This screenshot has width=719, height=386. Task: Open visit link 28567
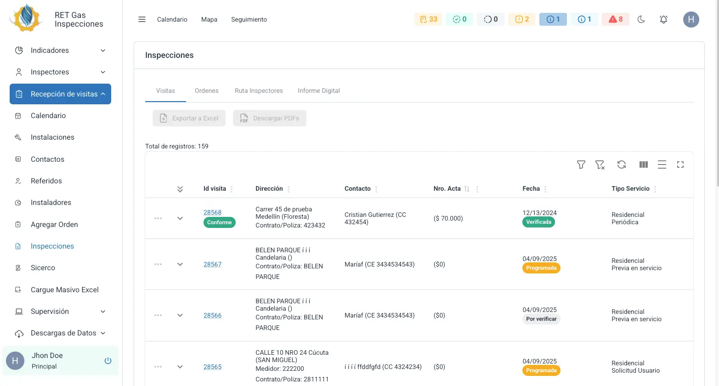pyautogui.click(x=212, y=264)
